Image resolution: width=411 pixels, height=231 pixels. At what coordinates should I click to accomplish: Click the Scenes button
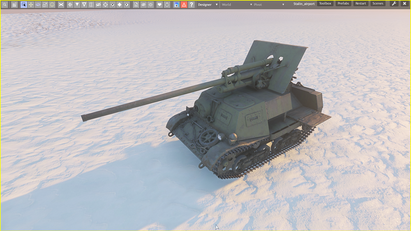pos(378,4)
